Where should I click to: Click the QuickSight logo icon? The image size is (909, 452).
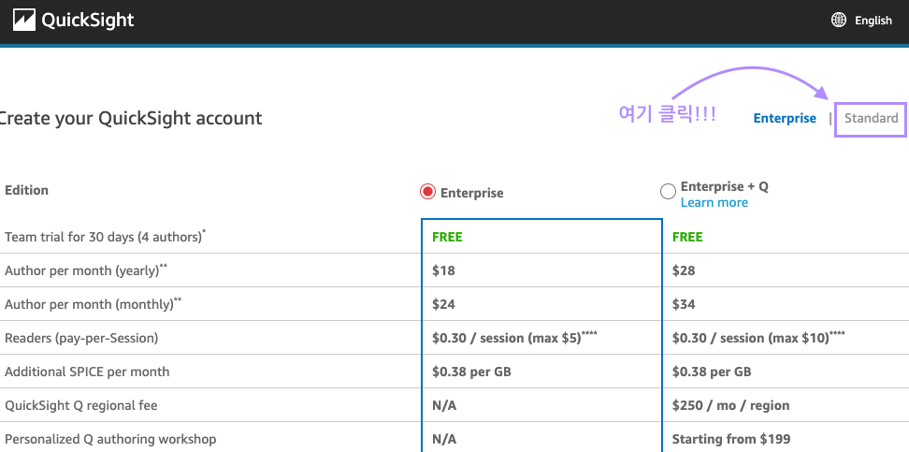(23, 21)
